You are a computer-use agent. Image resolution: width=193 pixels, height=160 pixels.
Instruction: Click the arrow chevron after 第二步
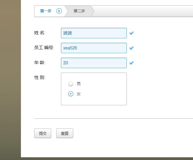(93, 11)
